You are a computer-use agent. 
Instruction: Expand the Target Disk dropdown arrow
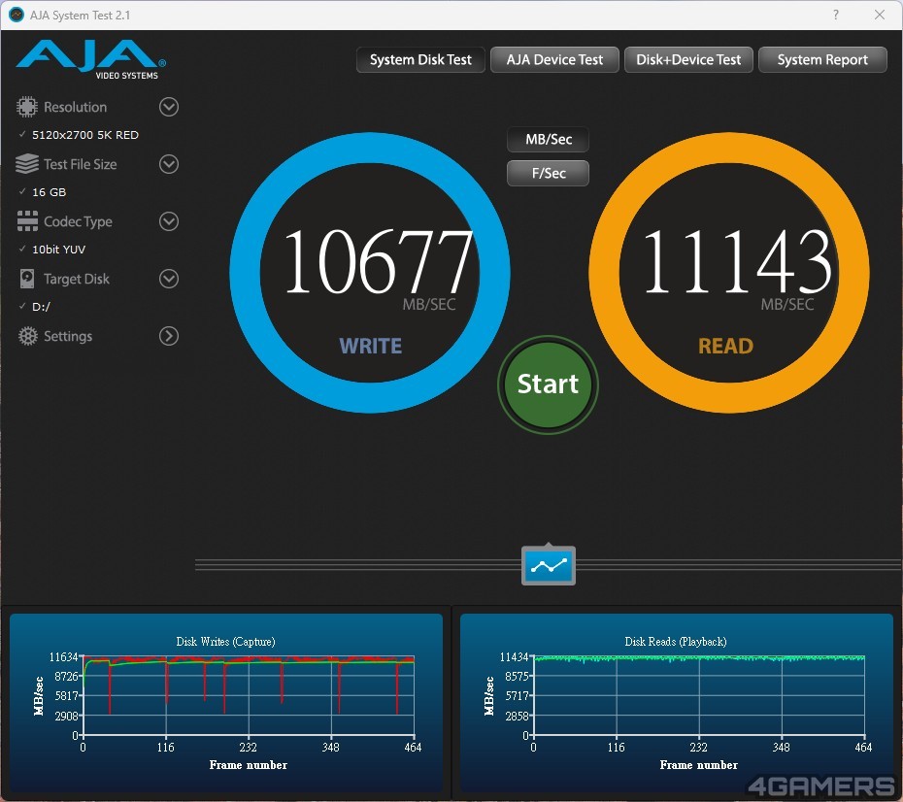(169, 279)
